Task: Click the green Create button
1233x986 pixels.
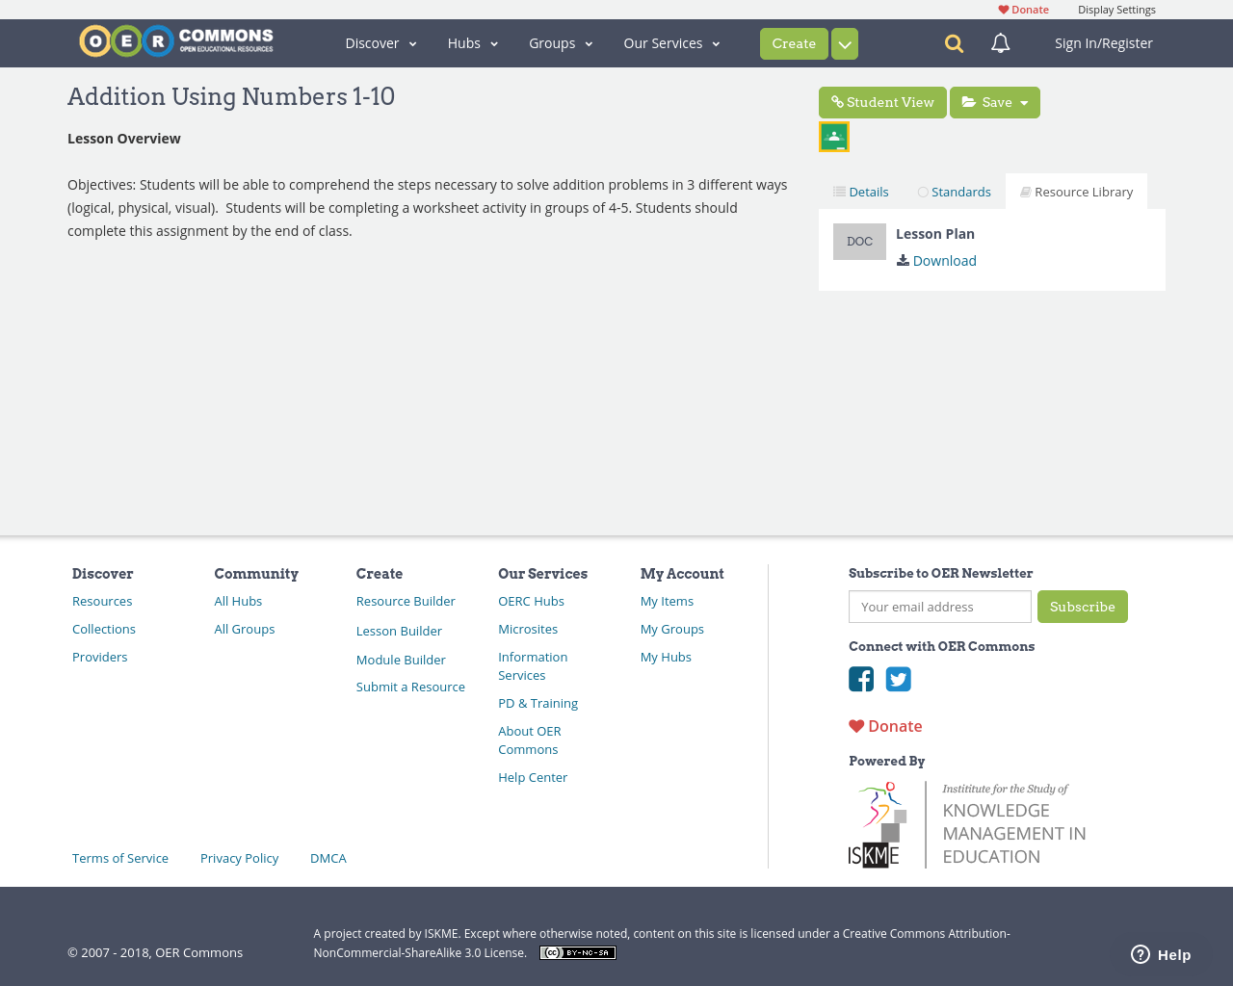Action: tap(794, 44)
